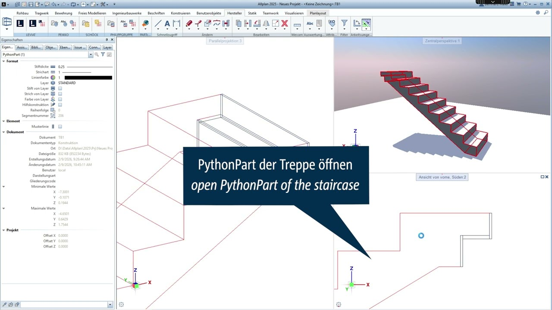
Task: Click the Ansicht von vorne, Süden:2 label
Action: 442,177
